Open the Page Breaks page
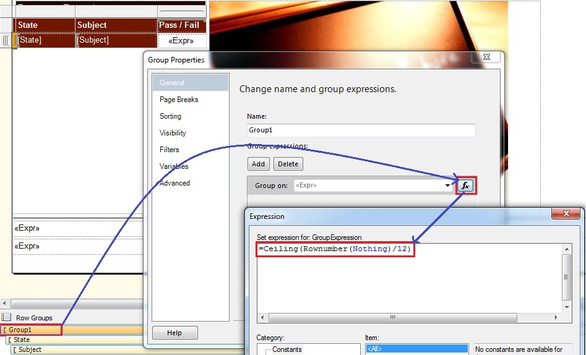Screen dimensions: 586x355 (179, 100)
